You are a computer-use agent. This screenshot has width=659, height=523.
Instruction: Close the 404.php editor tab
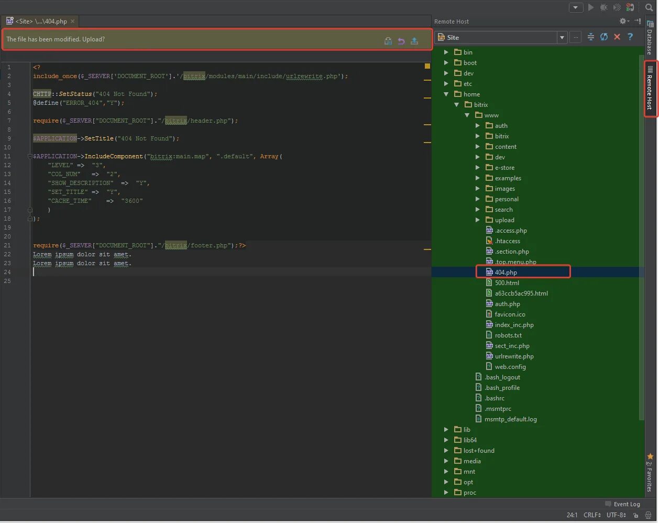pyautogui.click(x=73, y=21)
